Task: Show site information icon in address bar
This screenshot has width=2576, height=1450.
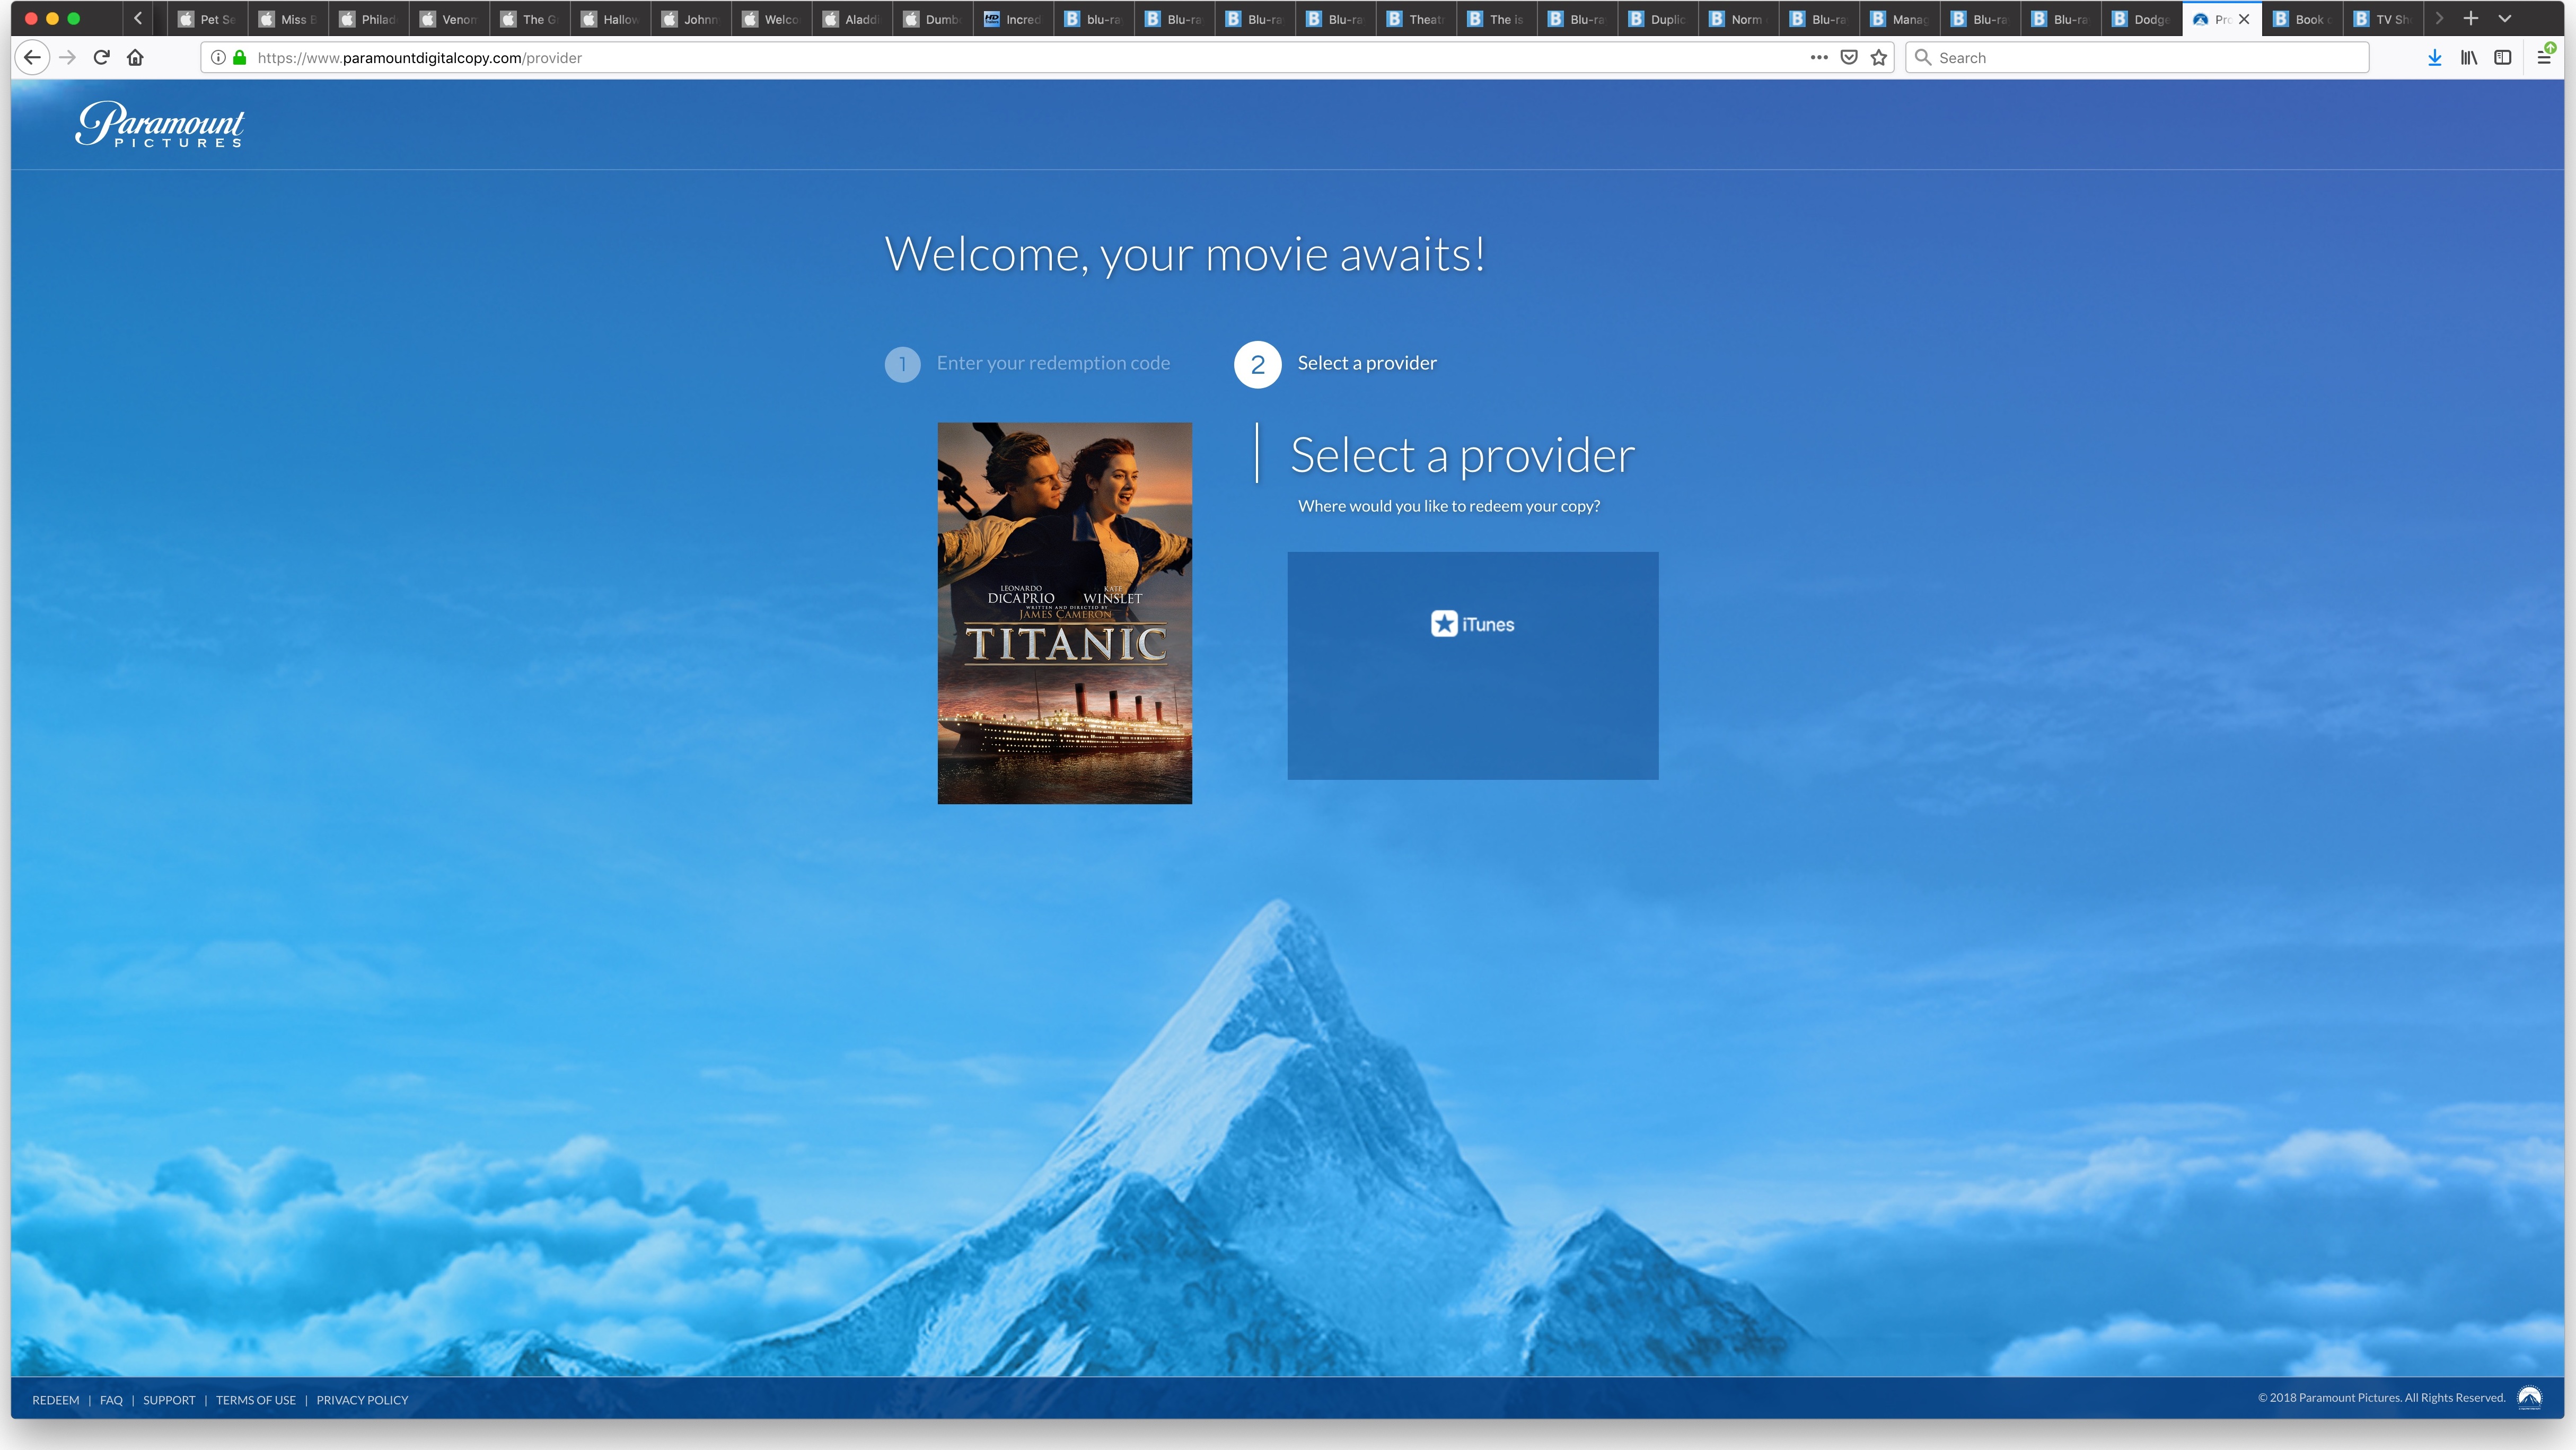Action: pos(218,58)
